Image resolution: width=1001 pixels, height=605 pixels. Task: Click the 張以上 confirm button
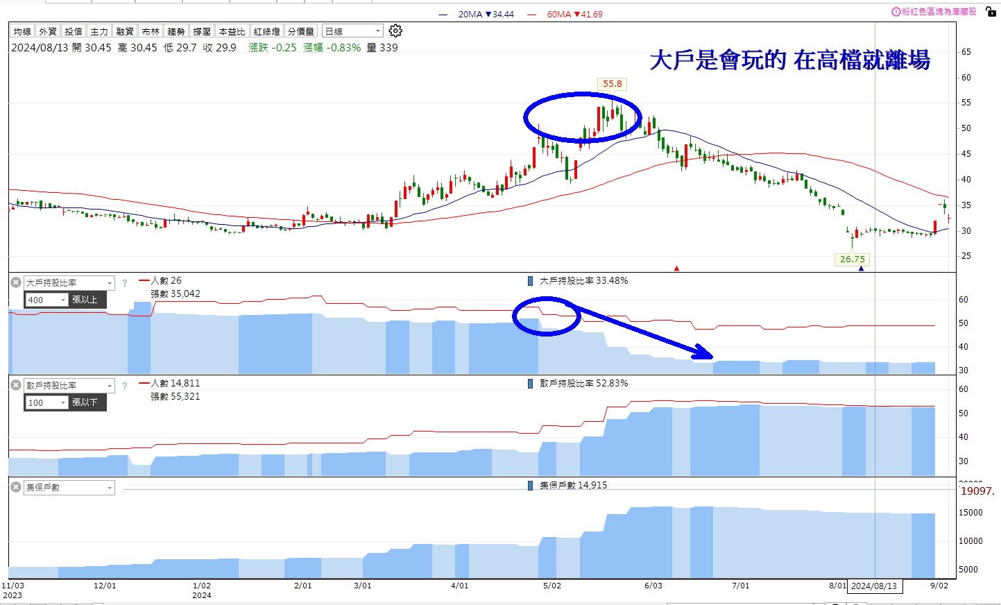click(x=86, y=300)
